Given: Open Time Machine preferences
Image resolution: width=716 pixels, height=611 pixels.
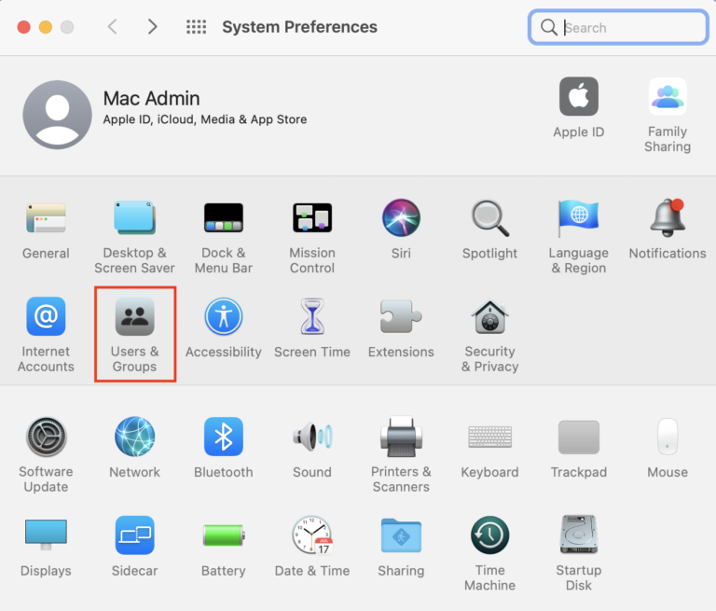Looking at the screenshot, I should [489, 535].
